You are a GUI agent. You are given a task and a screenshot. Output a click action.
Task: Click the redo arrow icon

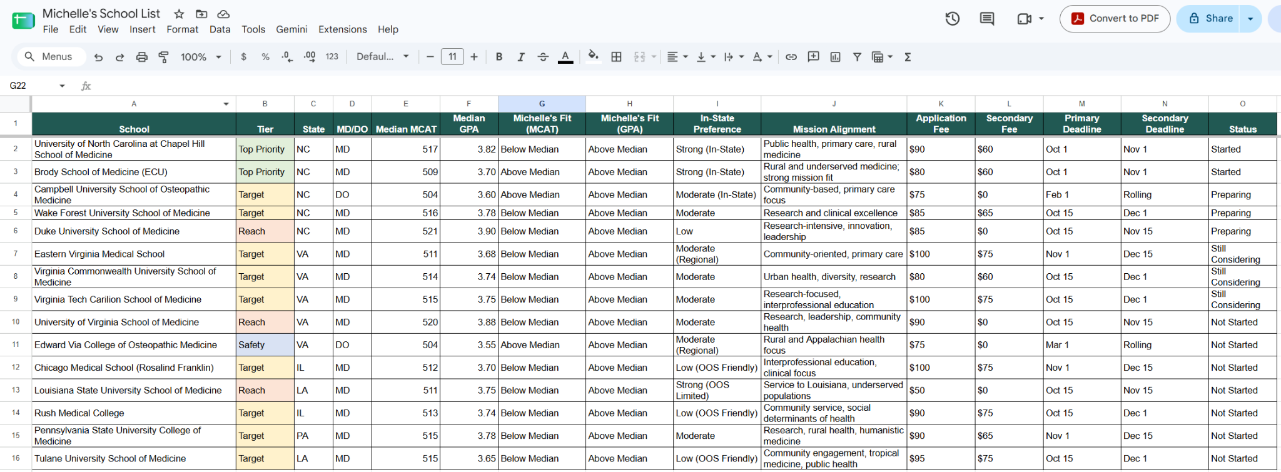[x=120, y=57]
